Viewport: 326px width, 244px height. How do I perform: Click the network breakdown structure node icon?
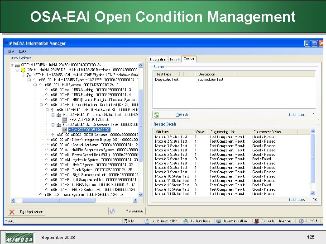tap(29, 75)
